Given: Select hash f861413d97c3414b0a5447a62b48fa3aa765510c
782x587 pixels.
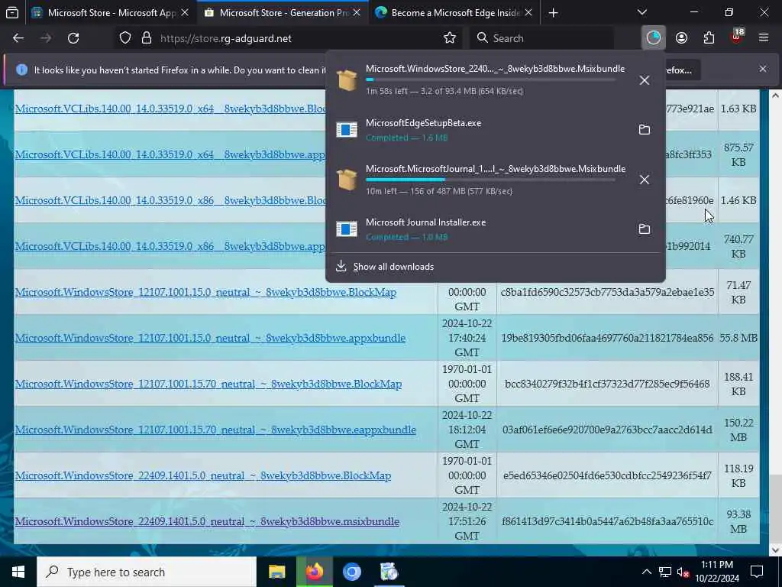Looking at the screenshot, I should pyautogui.click(x=607, y=521).
